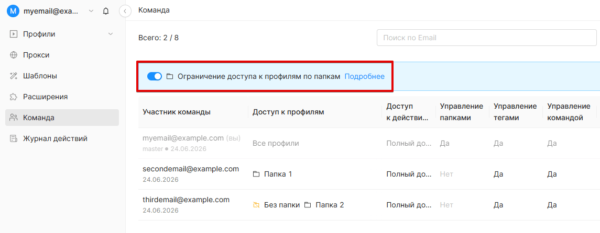
Task: Click the Команда people icon
Action: [14, 118]
